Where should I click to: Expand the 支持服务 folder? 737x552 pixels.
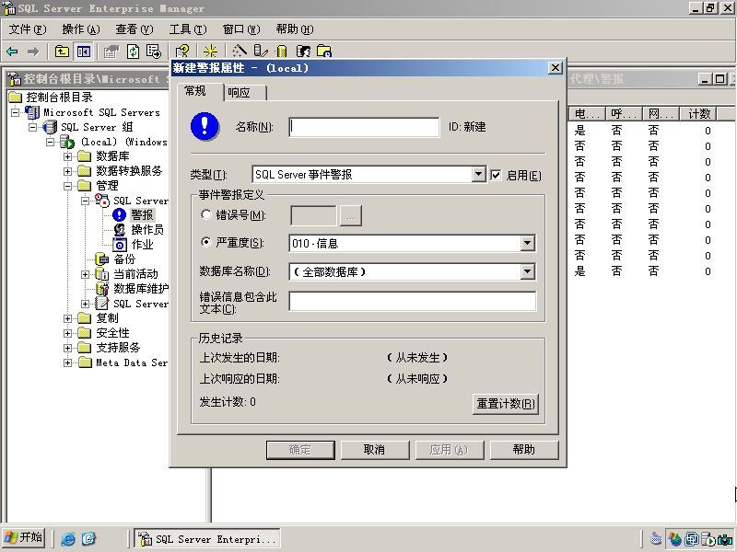click(x=67, y=348)
